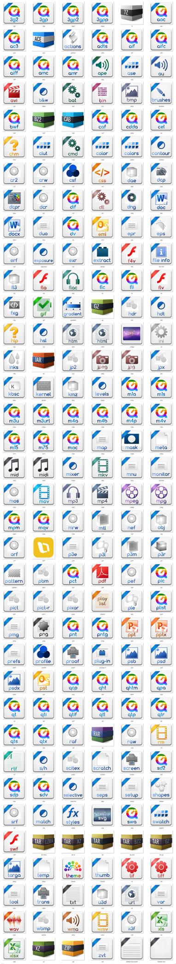Click the styles fx icon
This screenshot has width=176, height=964.
coord(73,815)
